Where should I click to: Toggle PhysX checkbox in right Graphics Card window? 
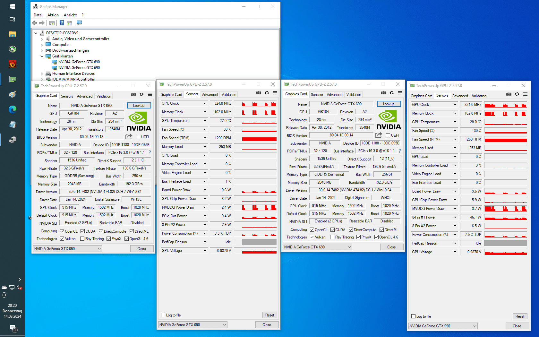pyautogui.click(x=359, y=237)
